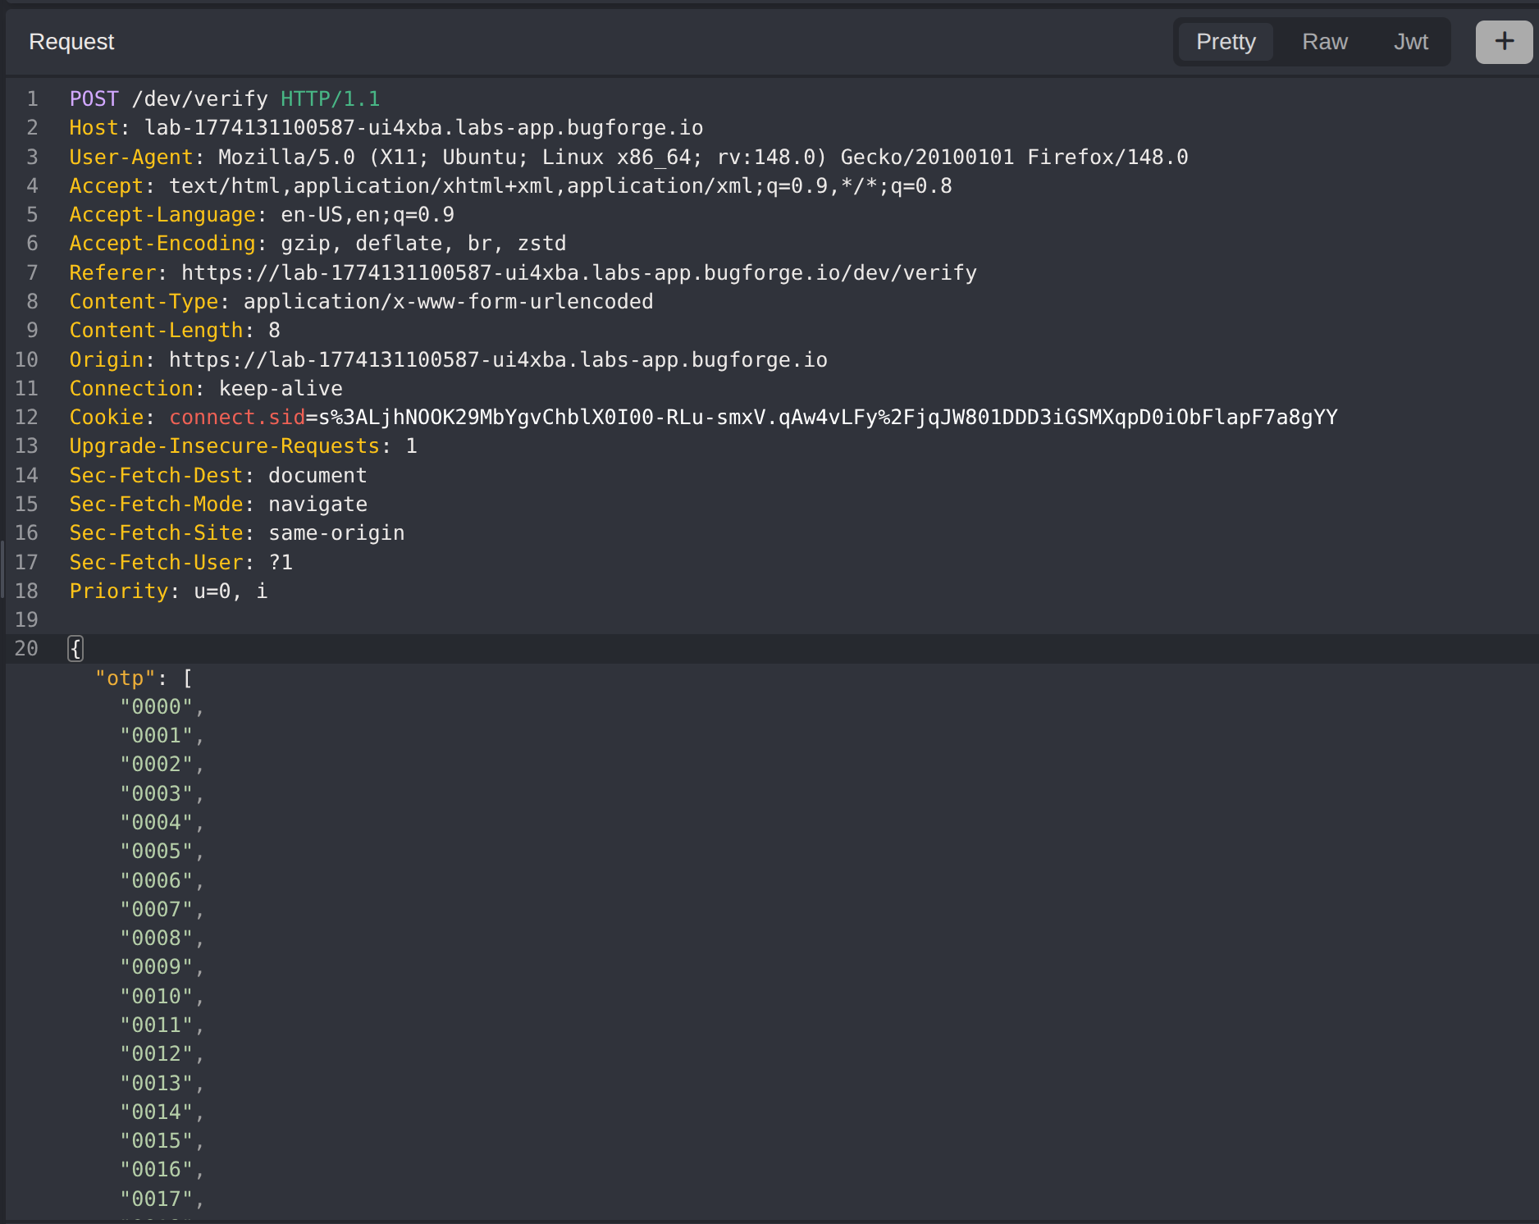The width and height of the screenshot is (1539, 1224).
Task: Click the User-Agent header name
Action: coord(131,157)
